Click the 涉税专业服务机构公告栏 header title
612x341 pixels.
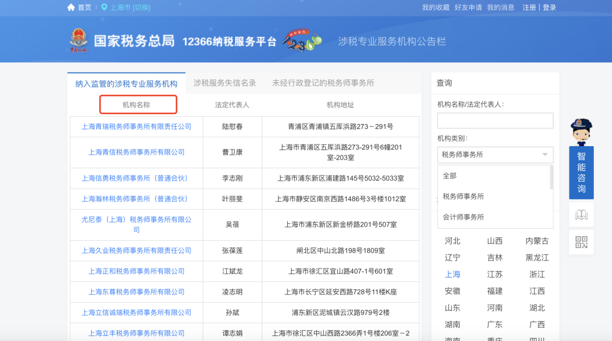click(x=392, y=41)
